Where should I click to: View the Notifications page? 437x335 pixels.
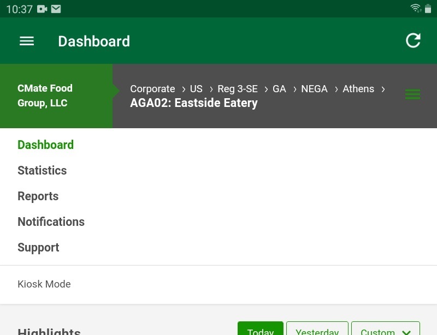click(51, 222)
